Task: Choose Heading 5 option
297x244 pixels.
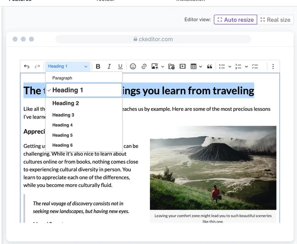Action: click(x=84, y=135)
